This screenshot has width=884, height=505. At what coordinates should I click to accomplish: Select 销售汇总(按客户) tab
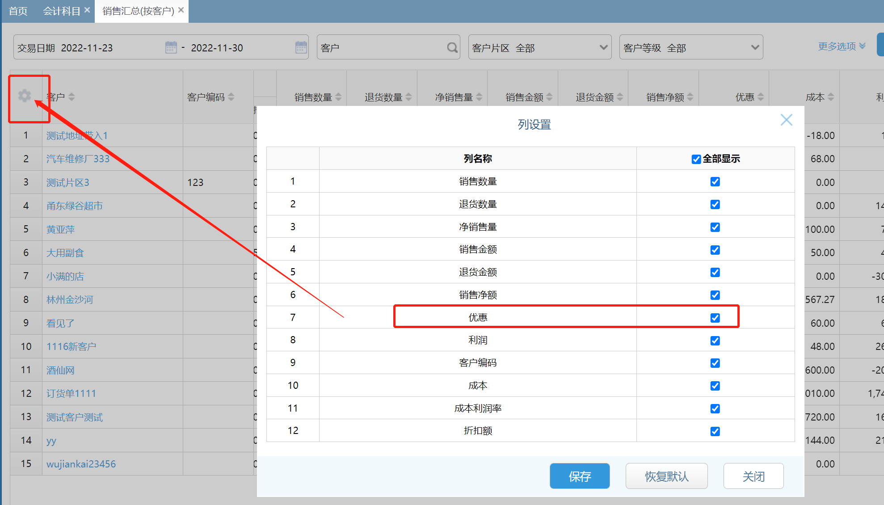click(138, 11)
